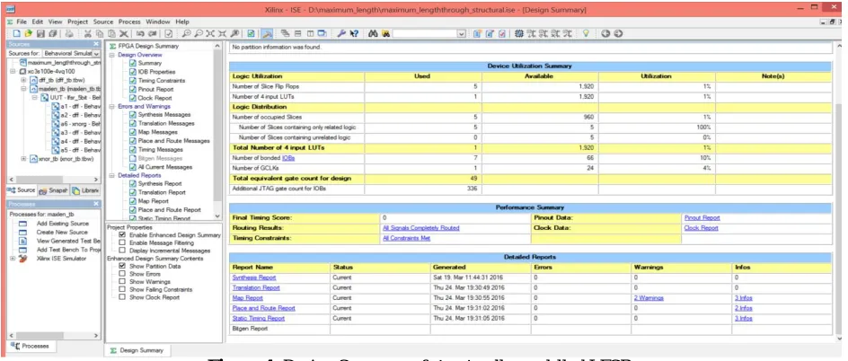Uncheck Show Partition Data
This screenshot has width=848, height=361.
(x=121, y=267)
